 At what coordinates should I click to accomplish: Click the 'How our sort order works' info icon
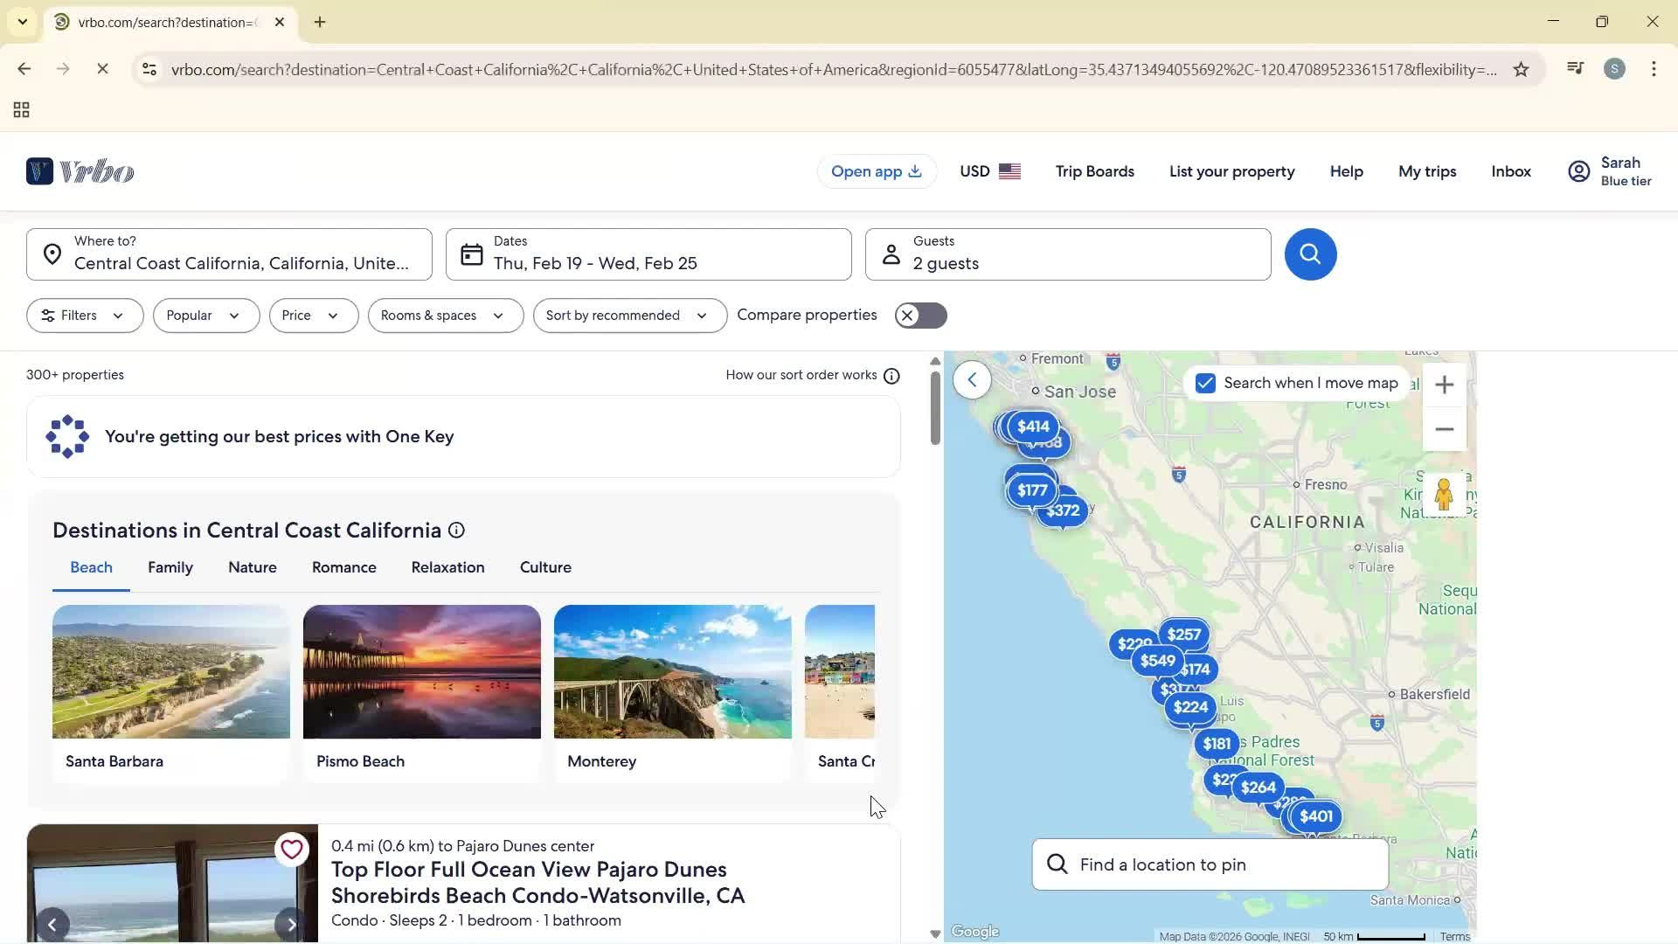[891, 375]
